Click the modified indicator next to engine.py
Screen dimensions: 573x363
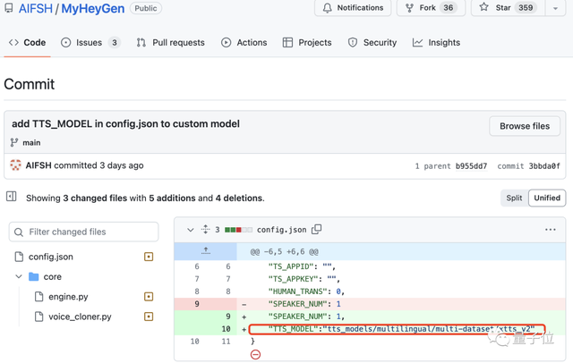point(149,297)
